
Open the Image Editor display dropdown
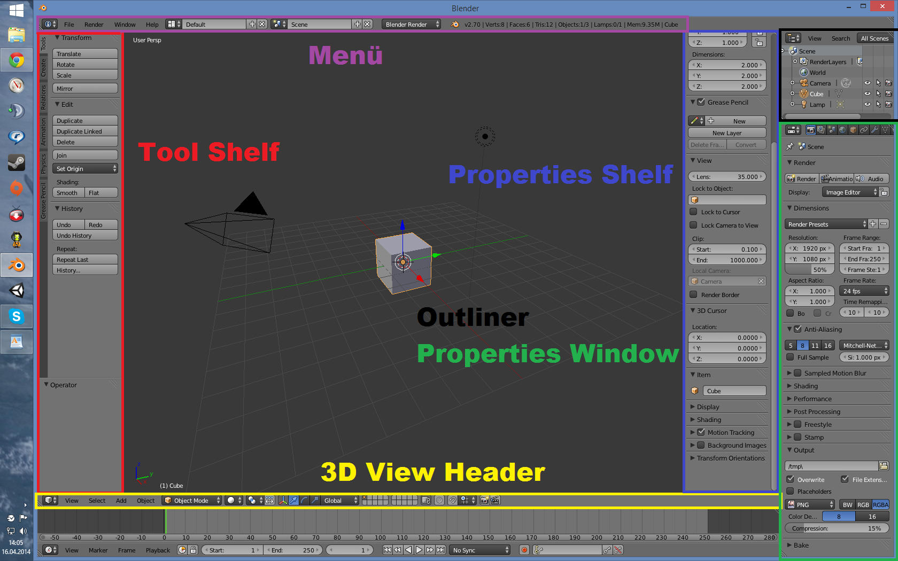849,192
